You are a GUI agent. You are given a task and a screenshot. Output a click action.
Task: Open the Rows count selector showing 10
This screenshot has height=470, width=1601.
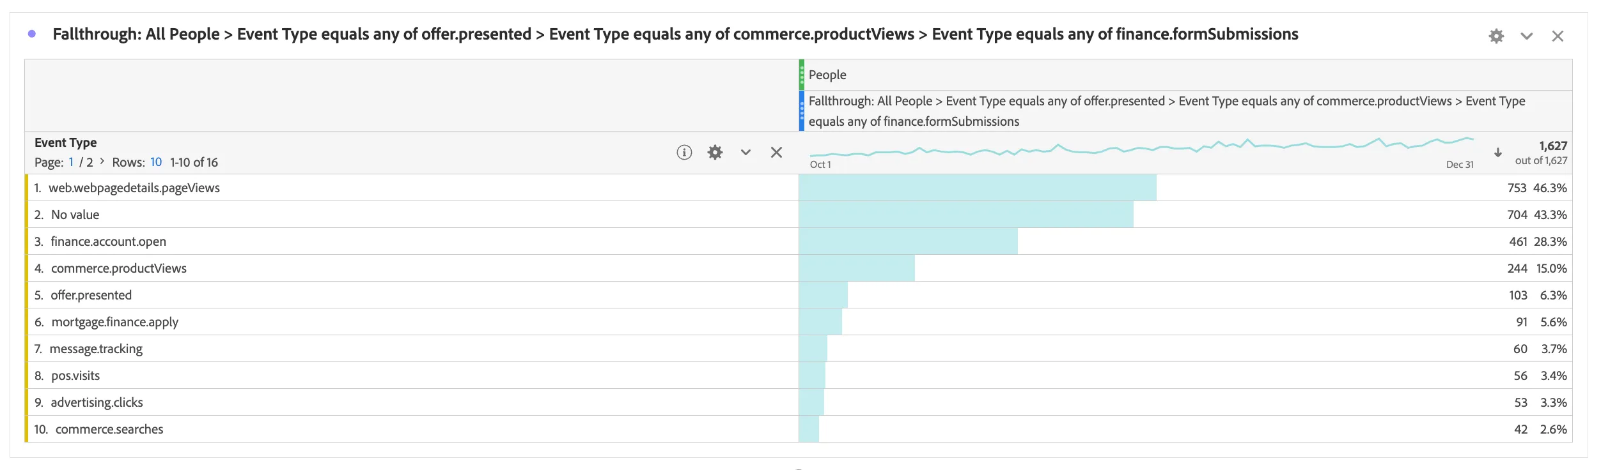point(156,162)
